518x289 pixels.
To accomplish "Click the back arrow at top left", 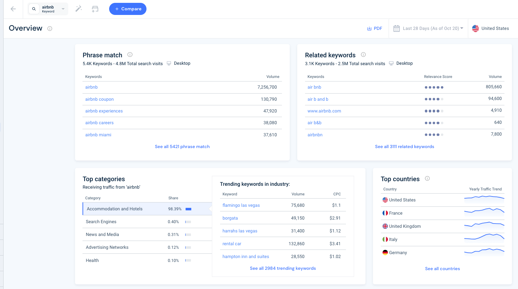I will click(x=13, y=9).
